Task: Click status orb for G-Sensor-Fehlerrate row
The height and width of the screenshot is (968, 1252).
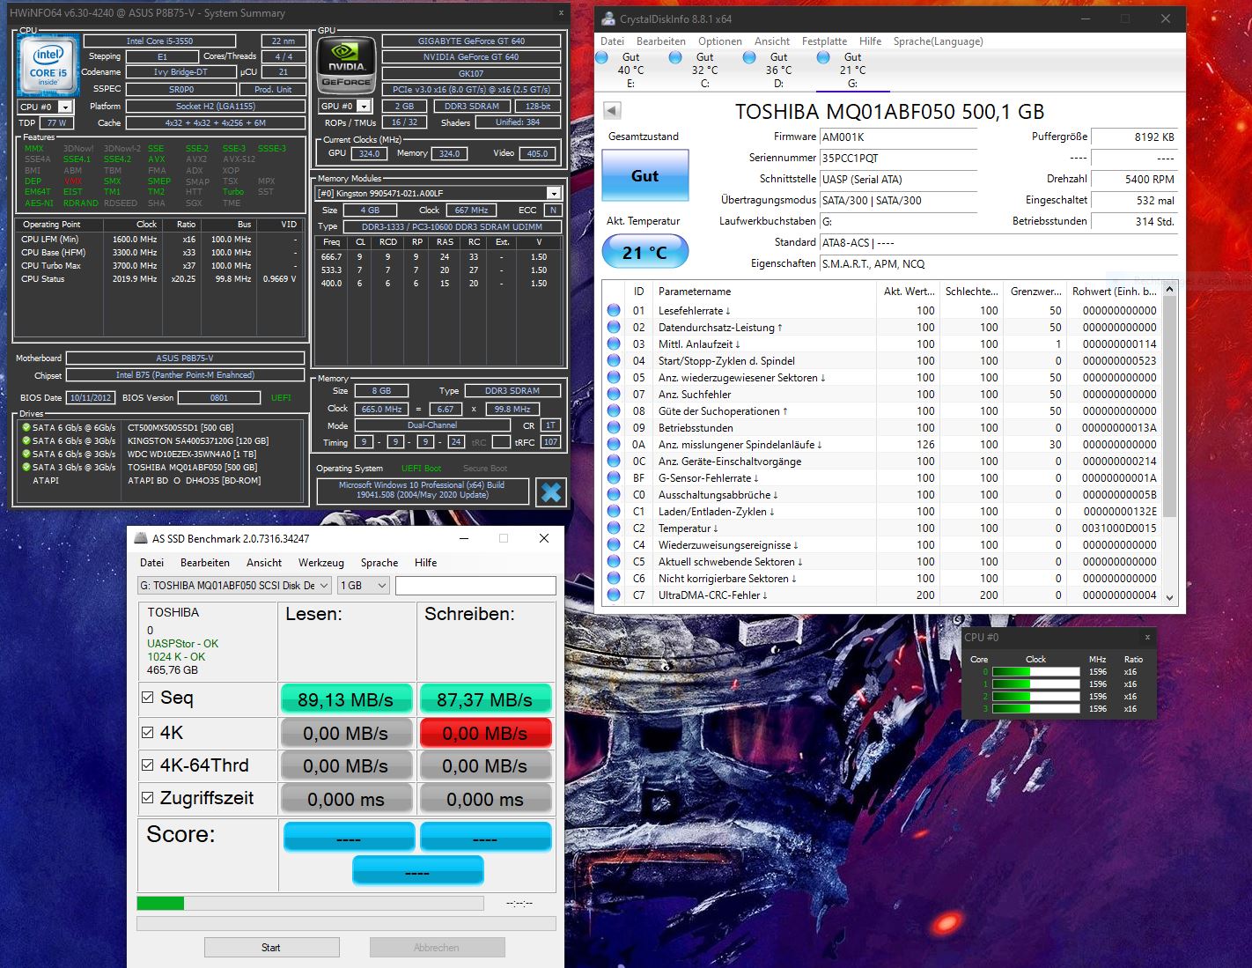Action: point(614,477)
